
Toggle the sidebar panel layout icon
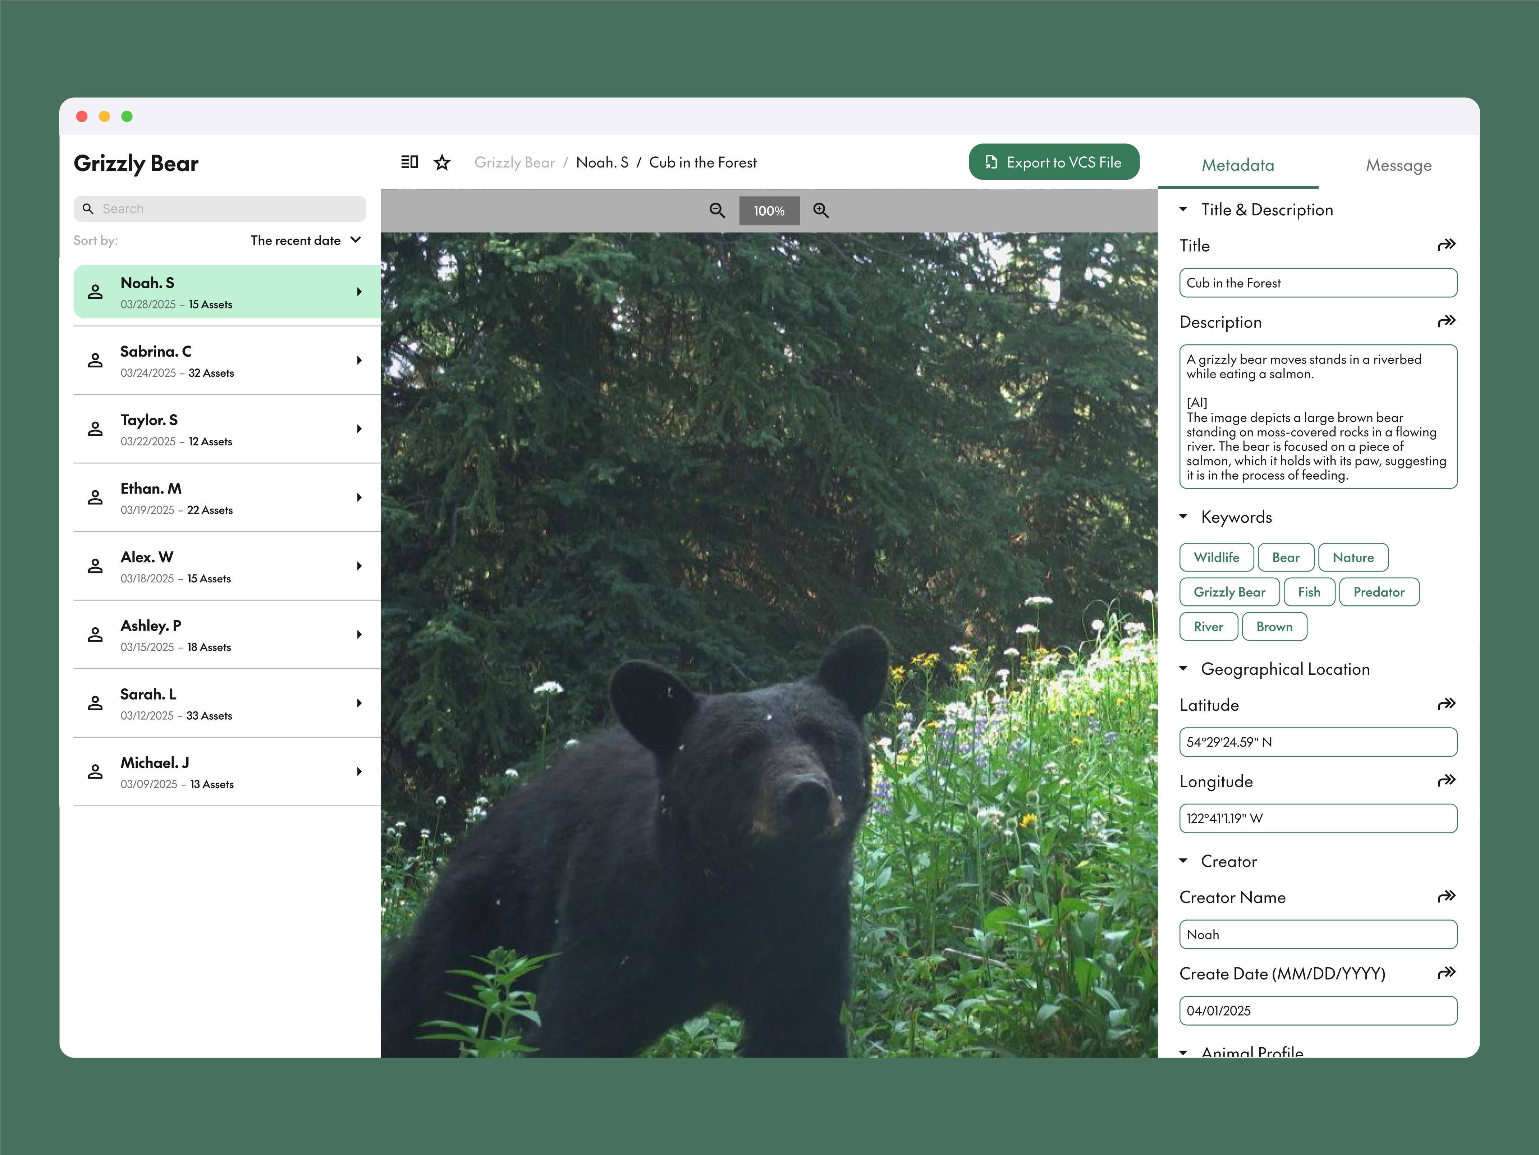tap(409, 162)
